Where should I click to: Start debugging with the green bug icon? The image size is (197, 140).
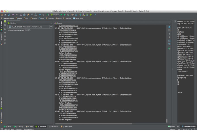pyautogui.click(x=65, y=15)
